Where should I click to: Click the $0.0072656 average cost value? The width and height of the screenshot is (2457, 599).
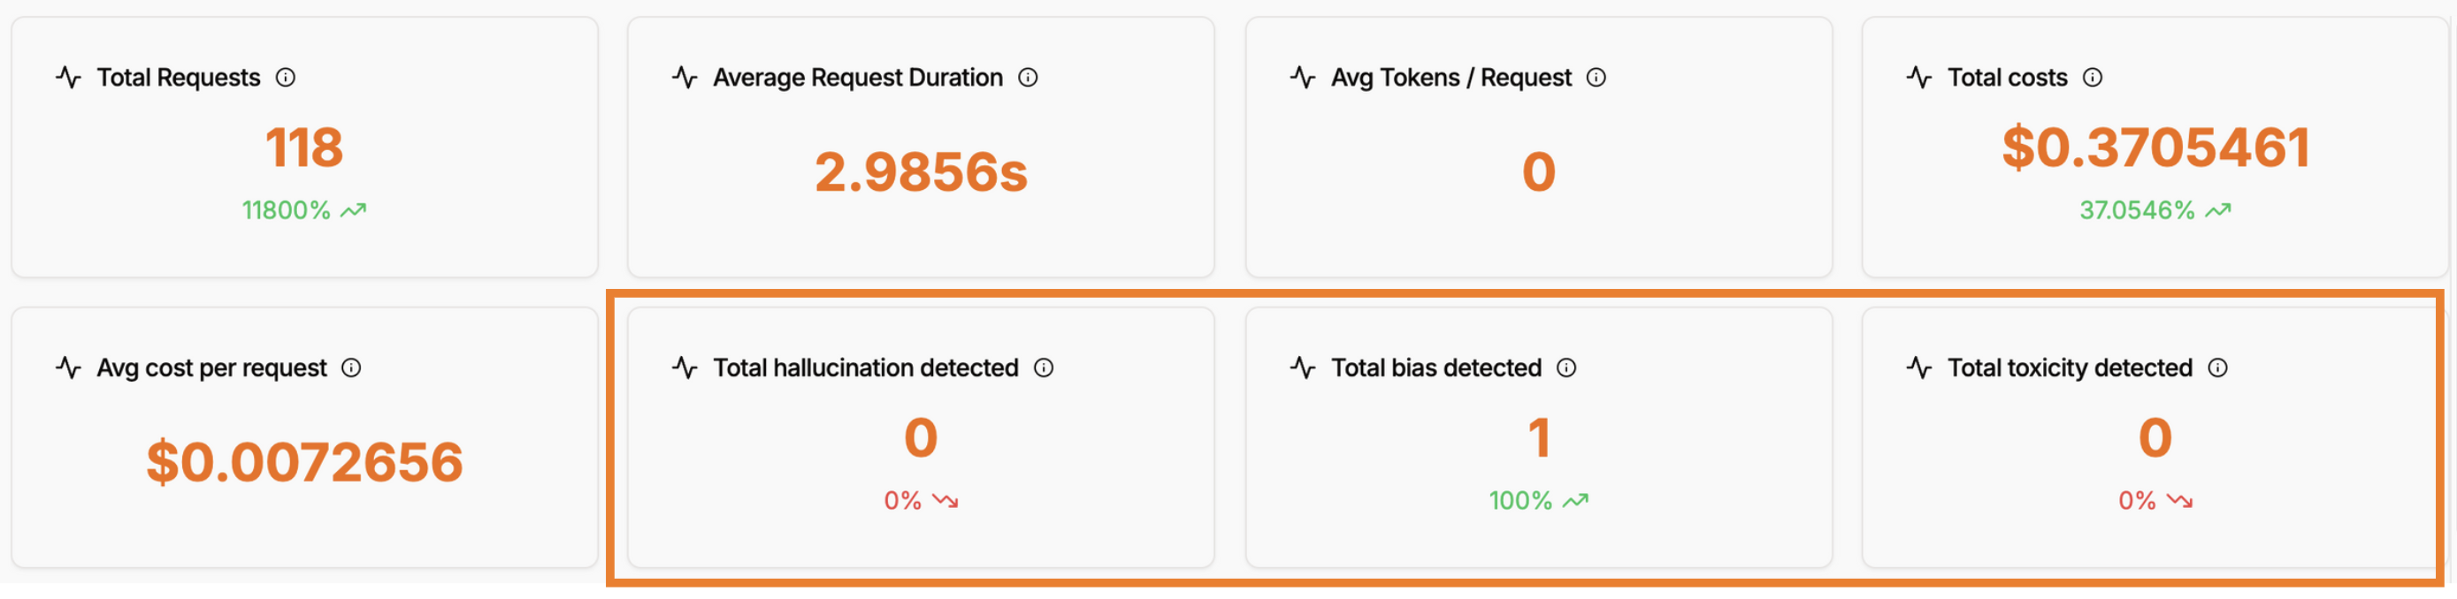304,463
